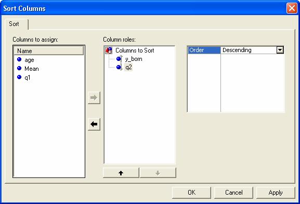
Task: Click the grayed move down arrow button
Action: pyautogui.click(x=158, y=173)
